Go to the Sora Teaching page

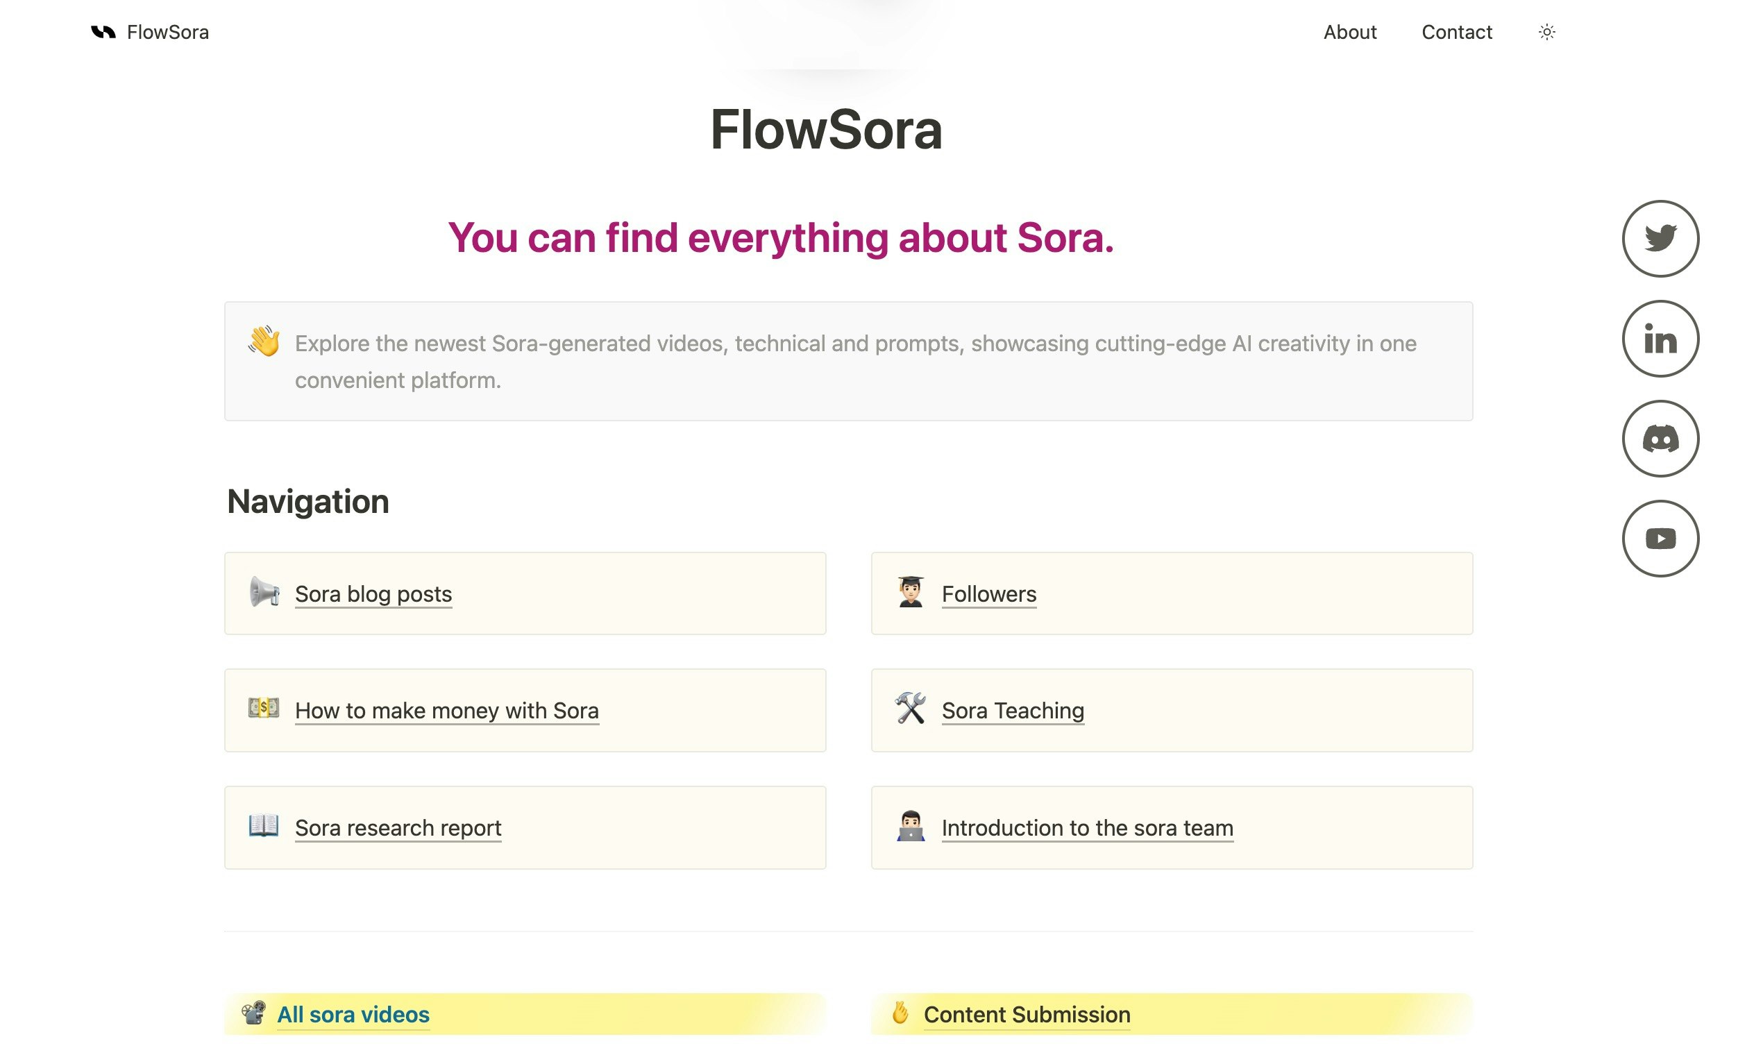(x=1012, y=710)
